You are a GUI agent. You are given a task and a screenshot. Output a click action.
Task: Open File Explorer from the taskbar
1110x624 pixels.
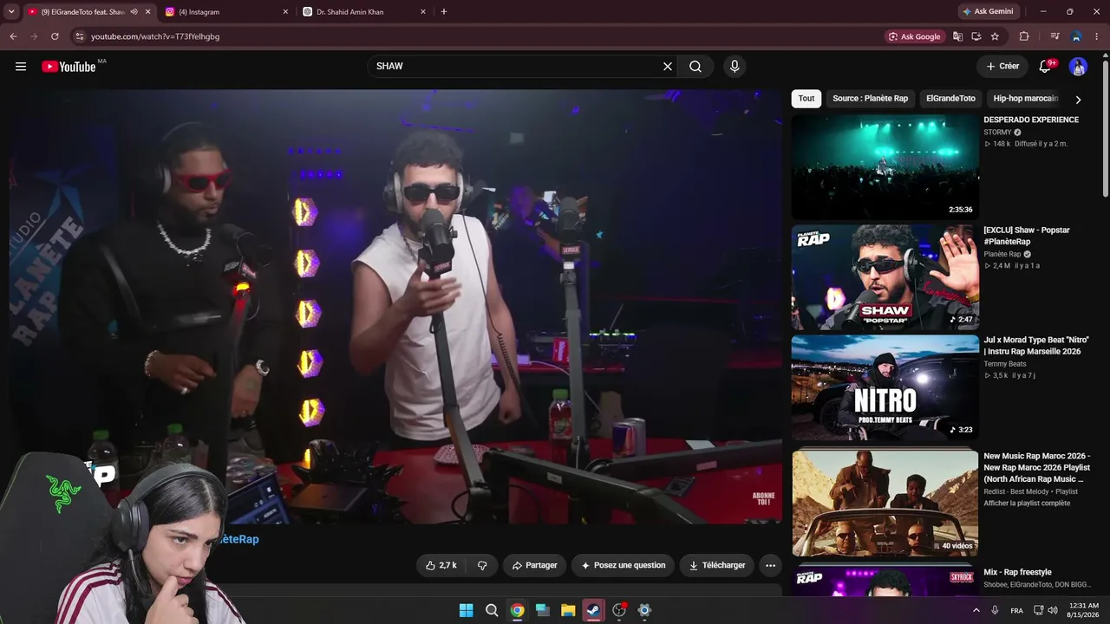(568, 610)
